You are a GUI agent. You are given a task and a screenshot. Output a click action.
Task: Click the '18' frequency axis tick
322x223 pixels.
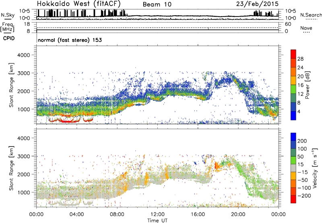pos(27,24)
